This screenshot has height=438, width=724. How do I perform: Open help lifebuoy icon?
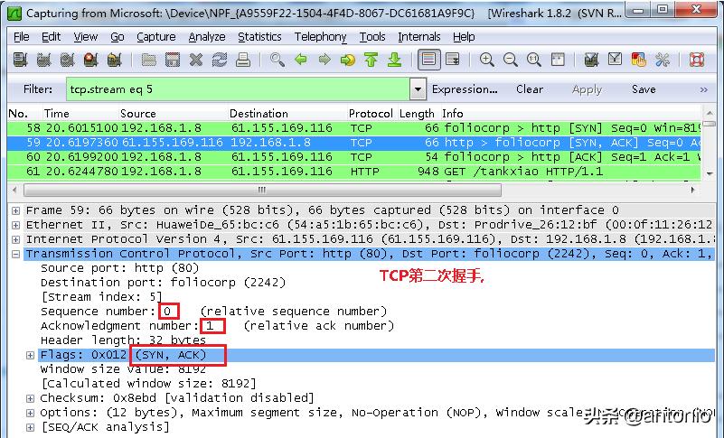696,60
